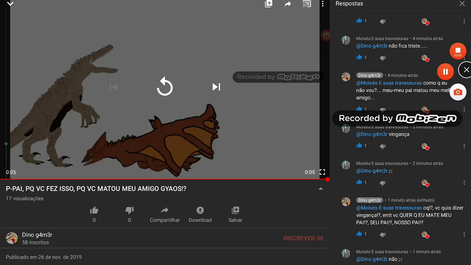Collapse the video player with down chevron

click(10, 4)
